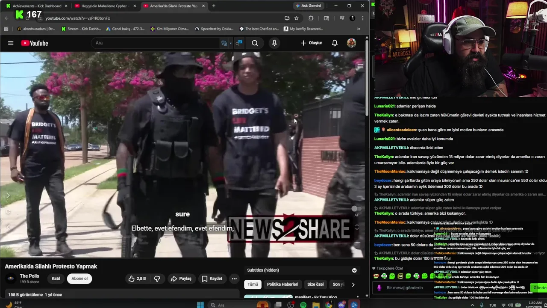Show hidden tray icons chevron
This screenshot has height=308, width=547.
pos(473,305)
